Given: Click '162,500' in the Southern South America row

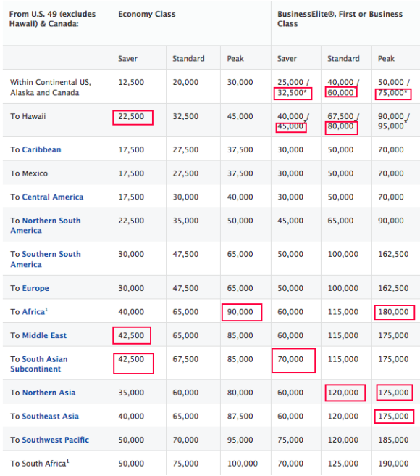Looking at the screenshot, I should tap(393, 254).
